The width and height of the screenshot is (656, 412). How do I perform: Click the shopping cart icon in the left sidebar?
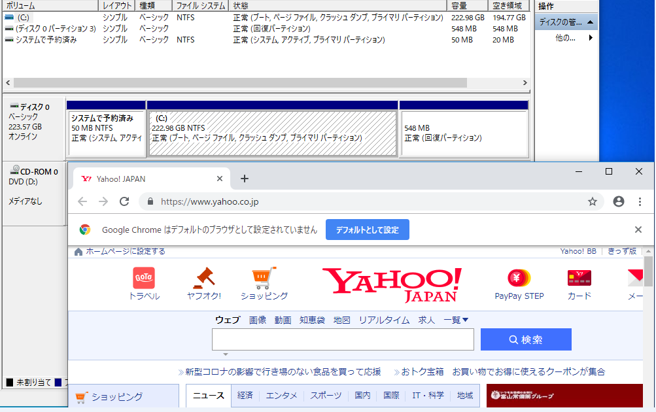click(82, 397)
